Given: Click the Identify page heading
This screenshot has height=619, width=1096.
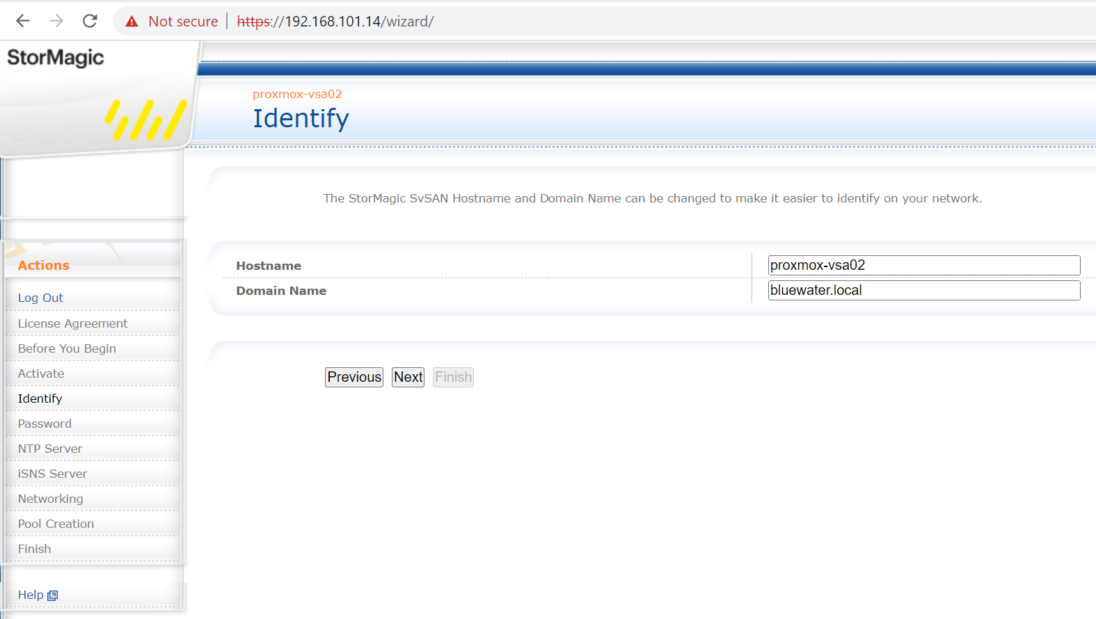Looking at the screenshot, I should (301, 118).
